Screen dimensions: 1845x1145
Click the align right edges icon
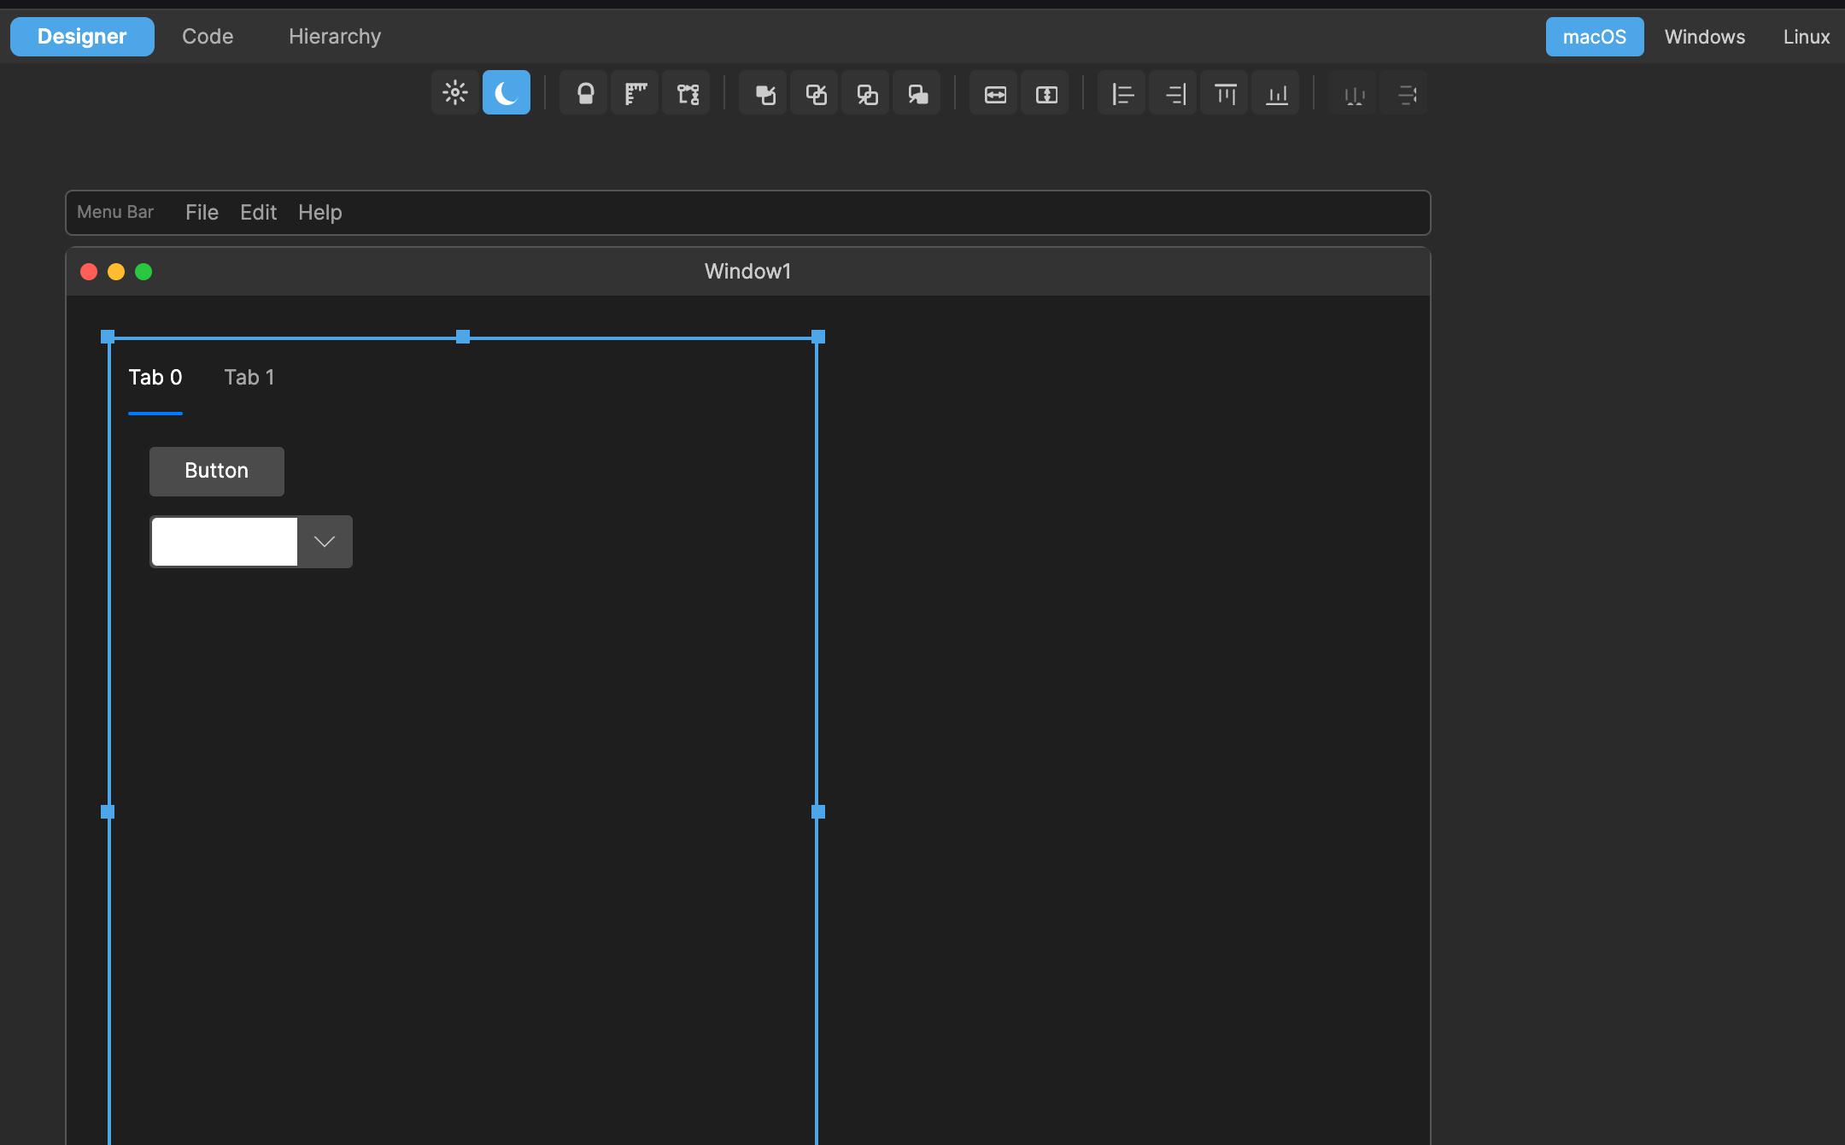(1174, 93)
